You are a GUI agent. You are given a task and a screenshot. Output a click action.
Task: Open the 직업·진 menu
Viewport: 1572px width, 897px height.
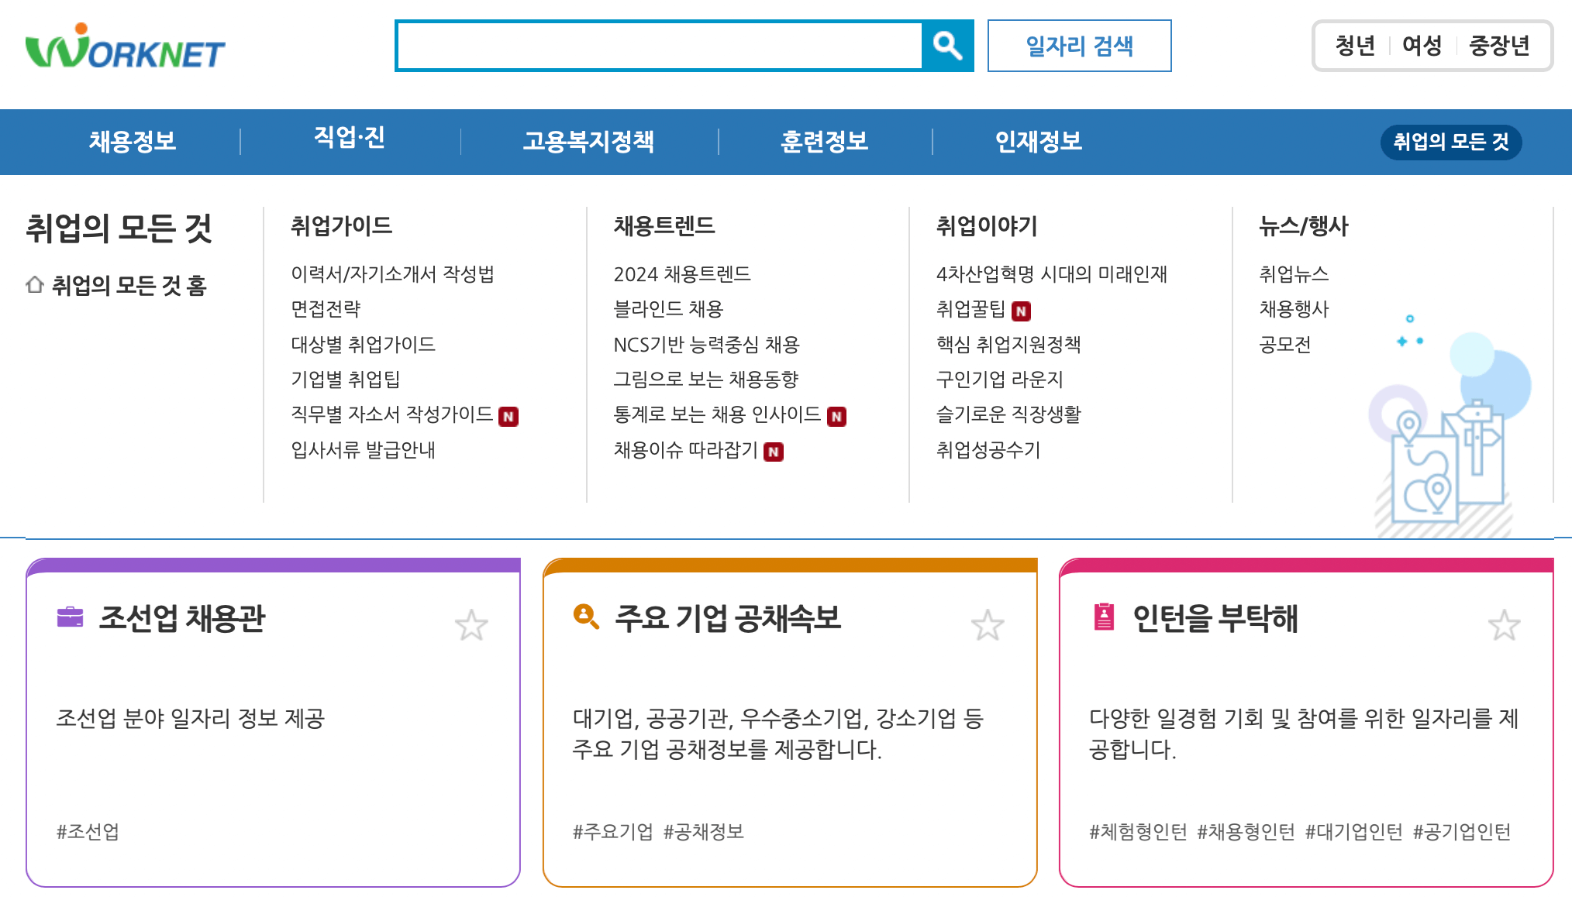pos(349,139)
